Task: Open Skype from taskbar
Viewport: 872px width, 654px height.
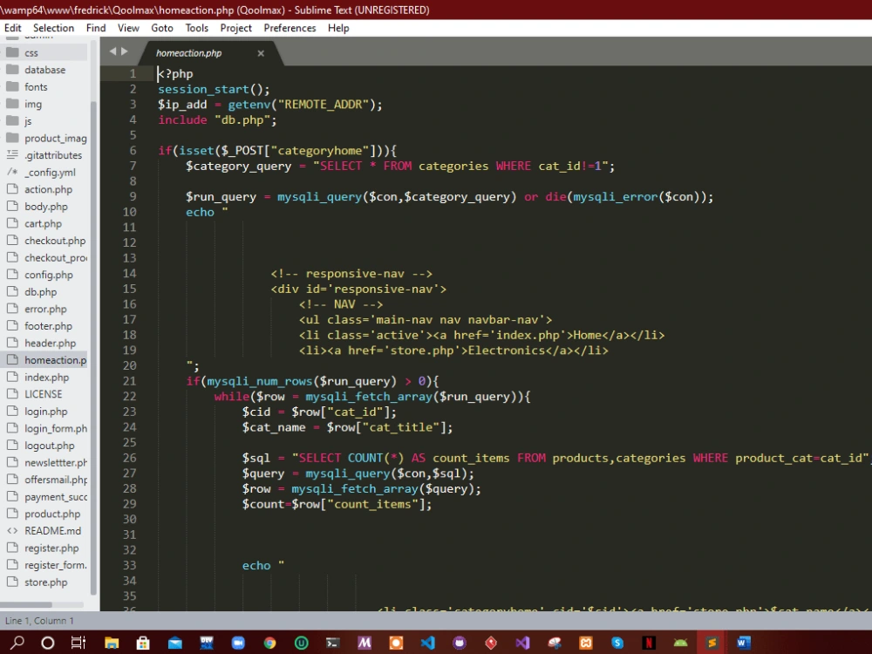Action: click(x=617, y=643)
